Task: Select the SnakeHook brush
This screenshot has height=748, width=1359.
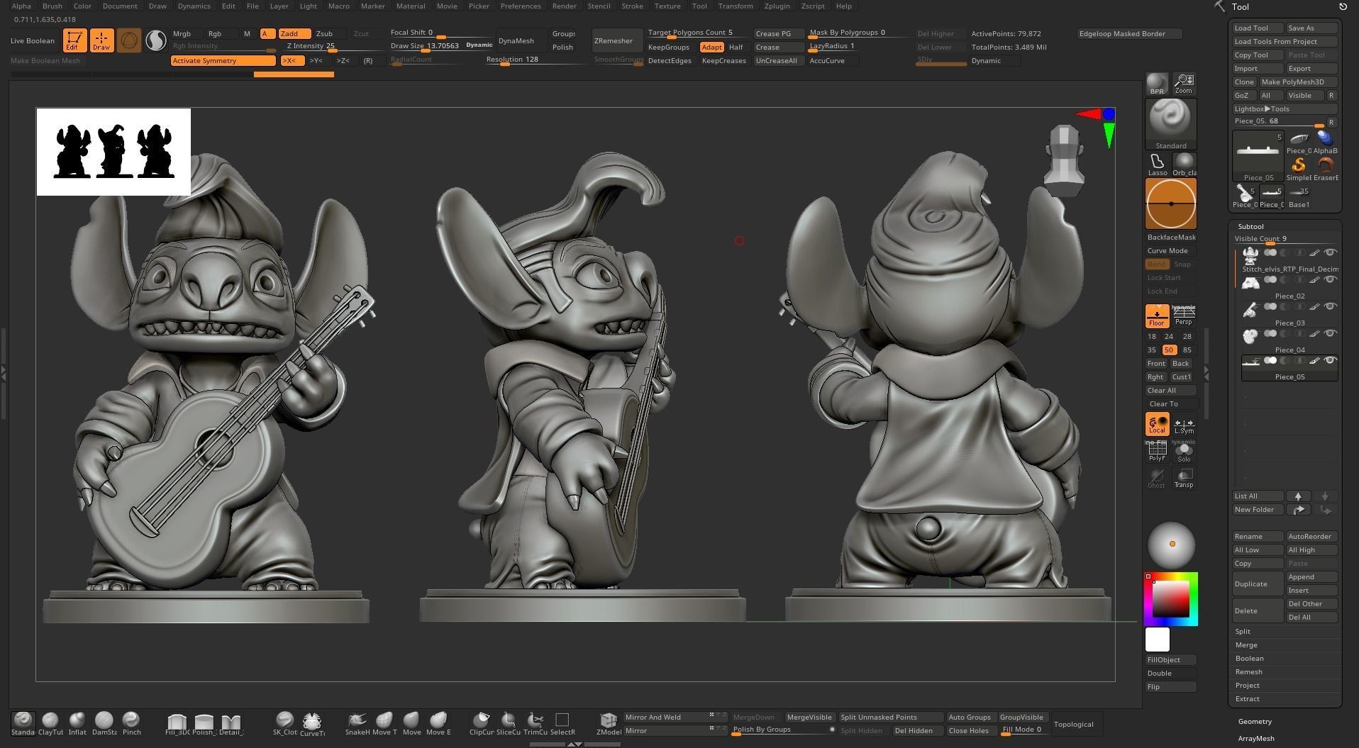Action: (357, 723)
